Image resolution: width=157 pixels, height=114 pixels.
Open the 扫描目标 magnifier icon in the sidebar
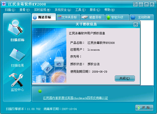click(16, 28)
